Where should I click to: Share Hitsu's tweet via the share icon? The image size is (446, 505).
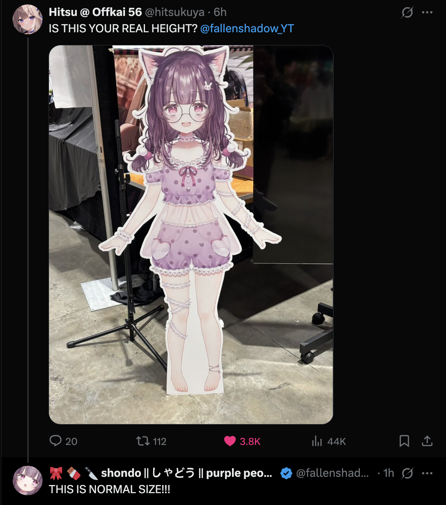tap(427, 441)
